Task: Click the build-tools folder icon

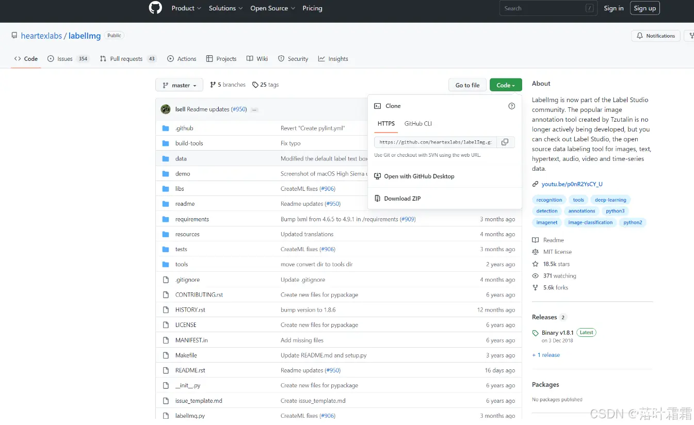Action: [x=166, y=143]
